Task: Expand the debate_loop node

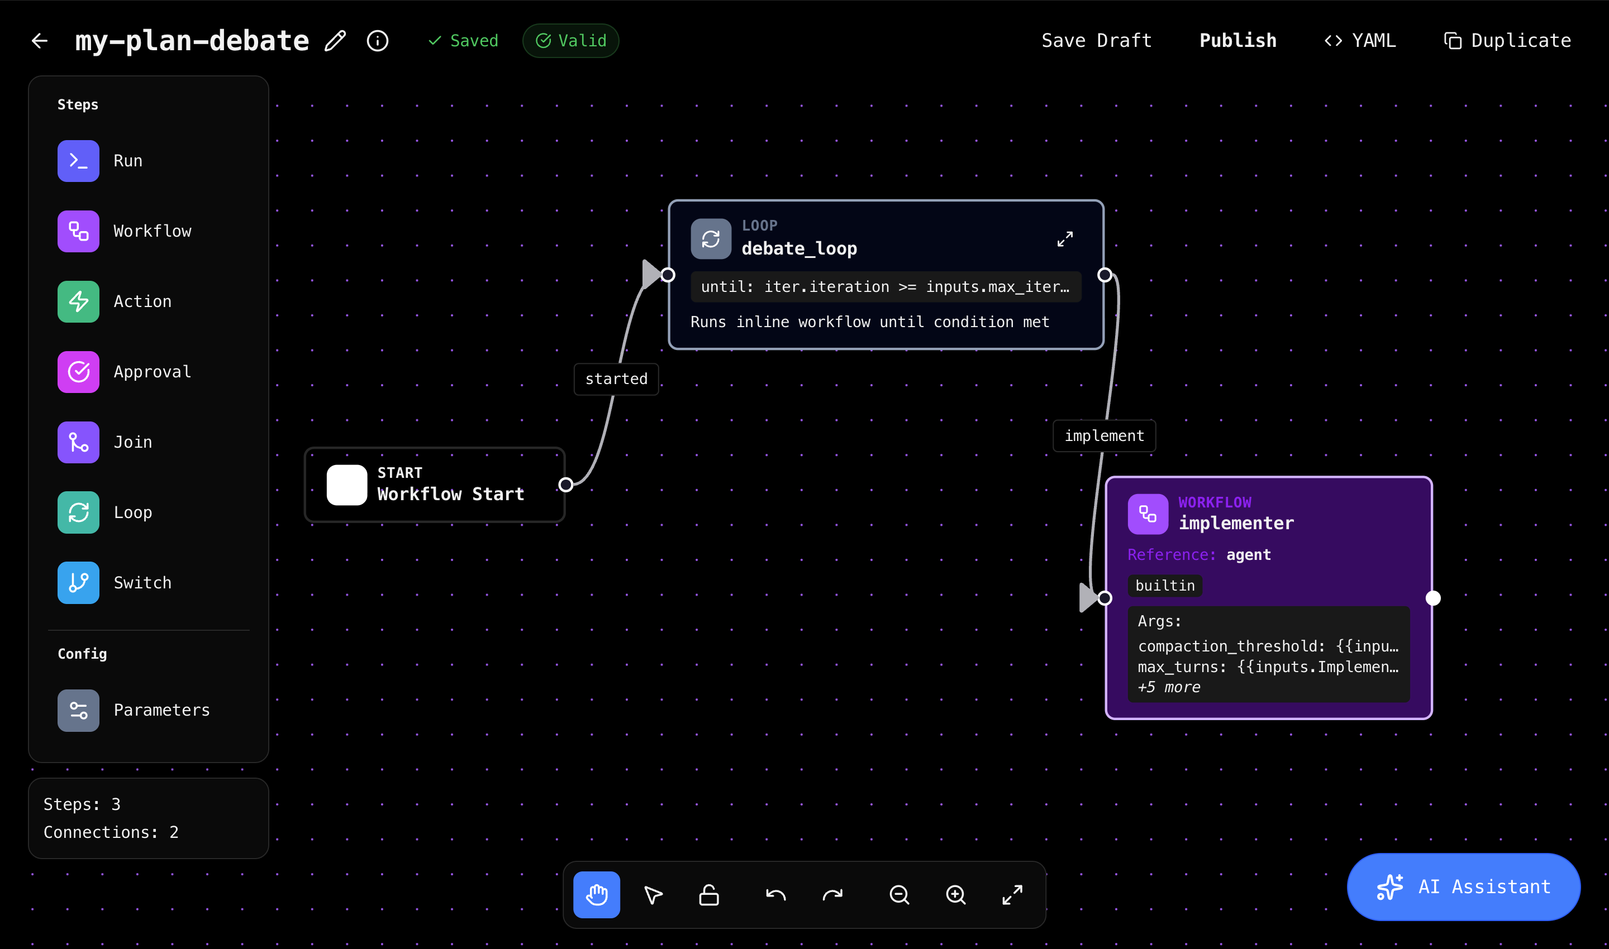Action: click(1065, 239)
